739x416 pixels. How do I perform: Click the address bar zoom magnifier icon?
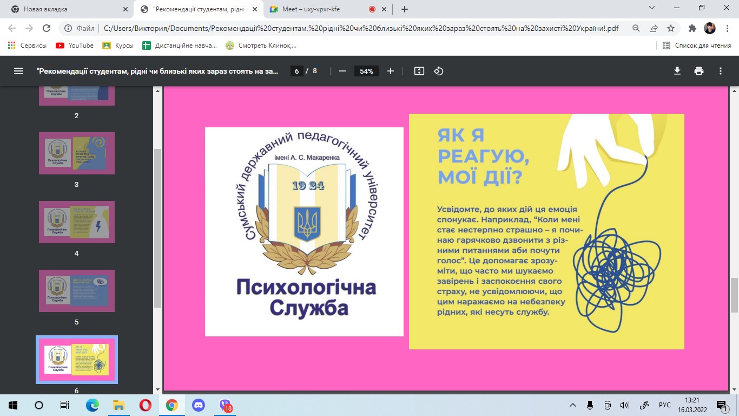click(x=636, y=28)
